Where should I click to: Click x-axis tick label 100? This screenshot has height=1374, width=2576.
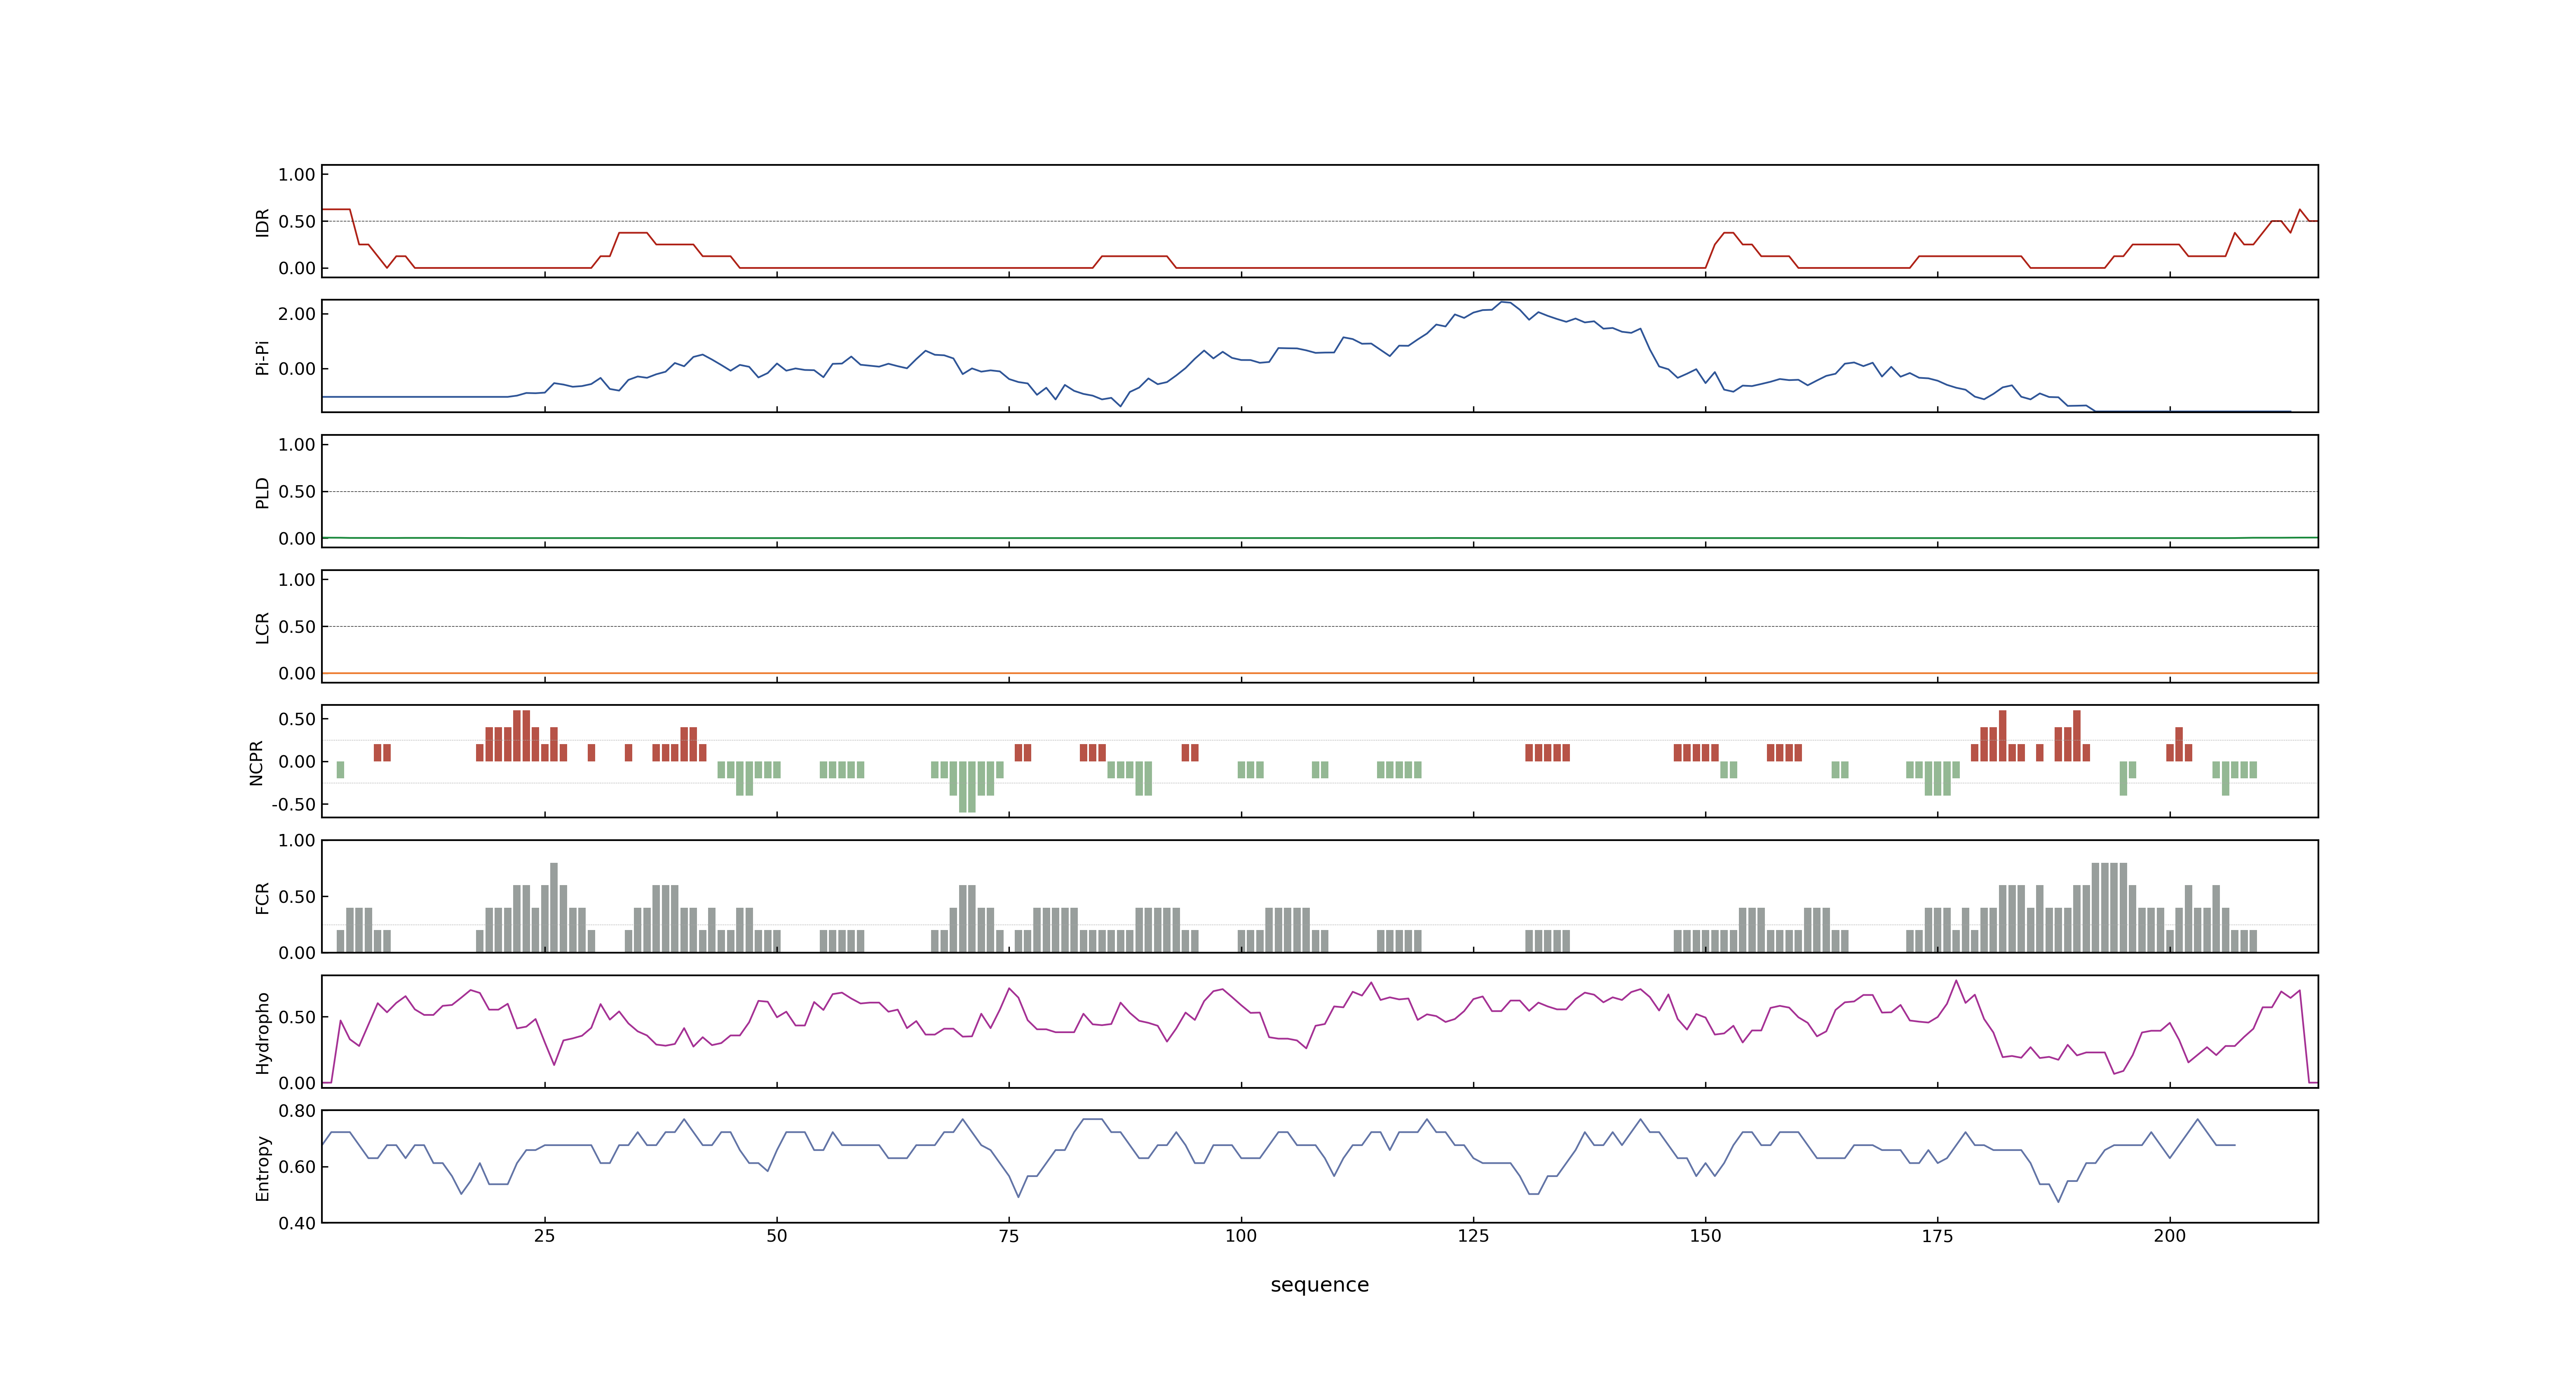(1241, 1236)
